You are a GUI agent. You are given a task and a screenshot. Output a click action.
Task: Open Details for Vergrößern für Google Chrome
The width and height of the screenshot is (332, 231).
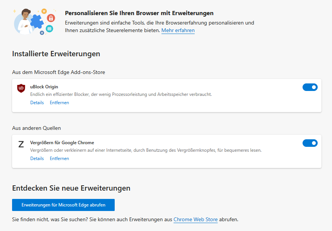(37, 159)
